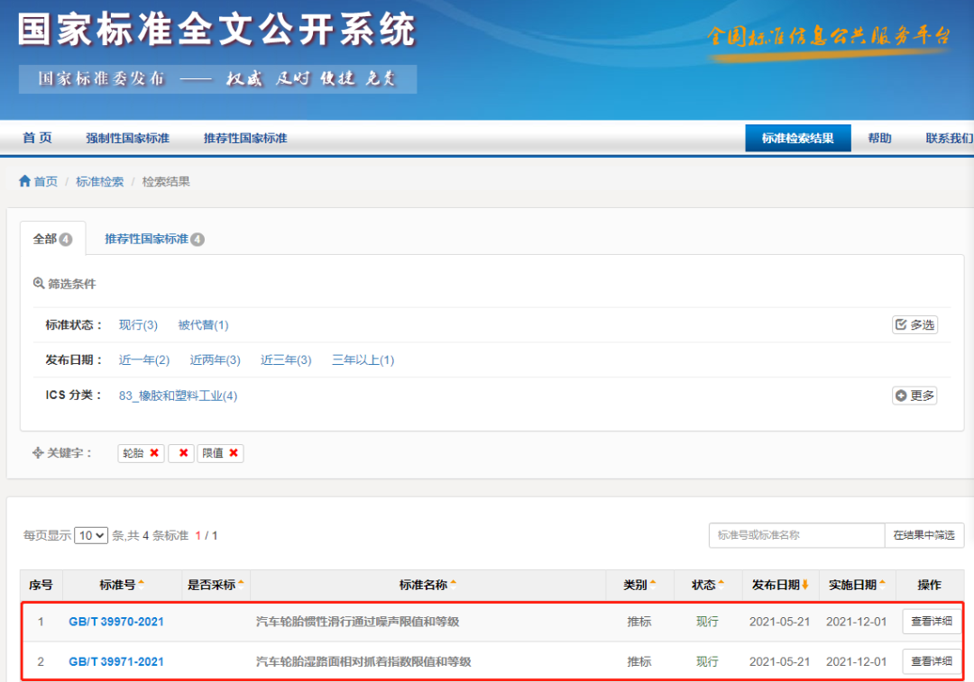Open 帮助 menu item
The width and height of the screenshot is (974, 682).
tap(879, 138)
